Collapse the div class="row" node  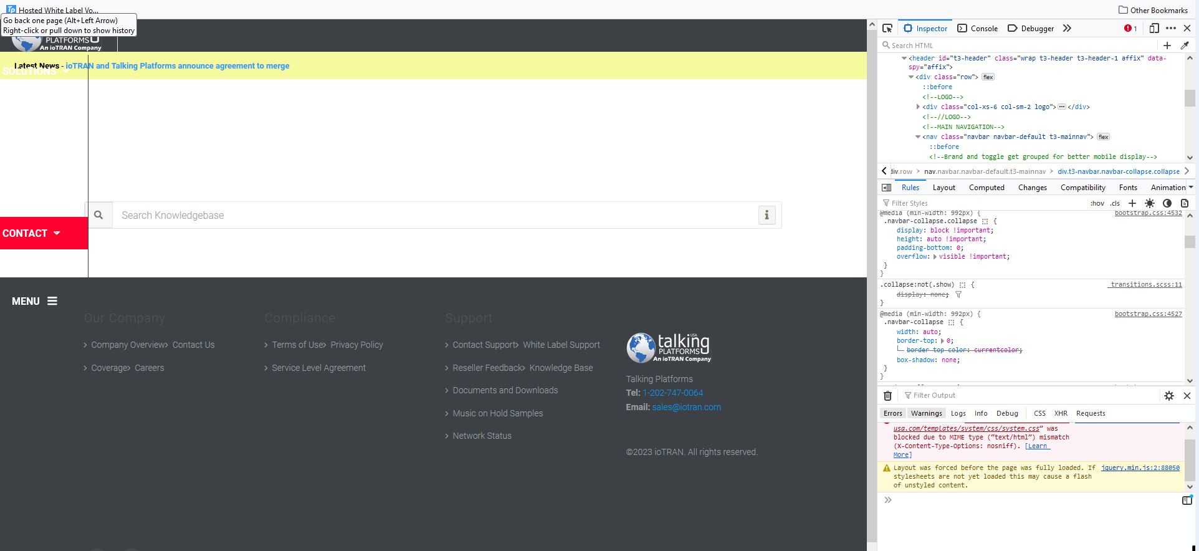click(911, 77)
